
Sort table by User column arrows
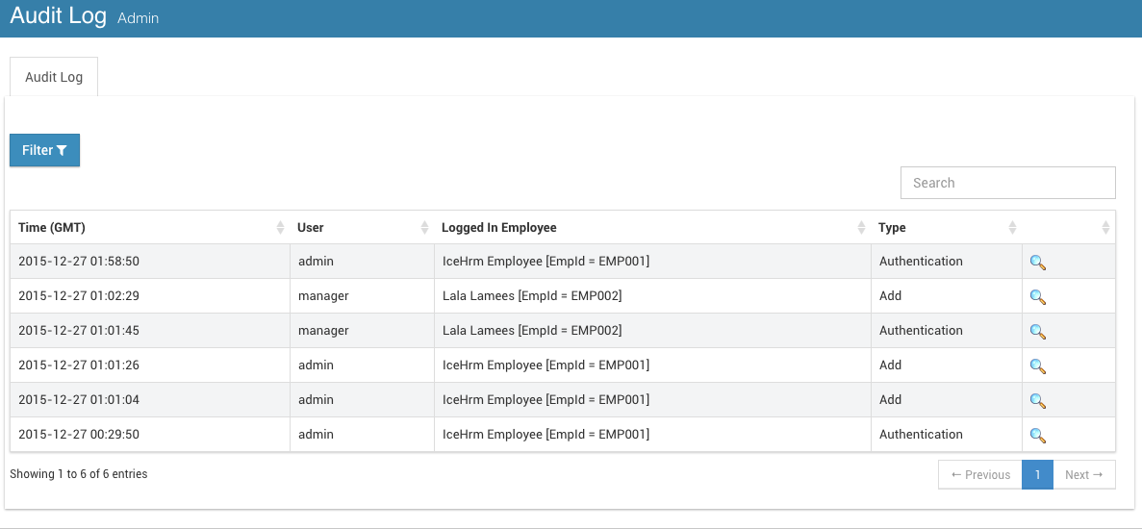(x=424, y=228)
